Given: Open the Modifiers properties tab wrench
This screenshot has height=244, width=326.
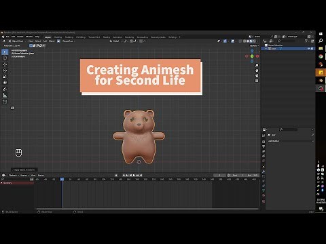Looking at the screenshot, I should coord(264,171).
